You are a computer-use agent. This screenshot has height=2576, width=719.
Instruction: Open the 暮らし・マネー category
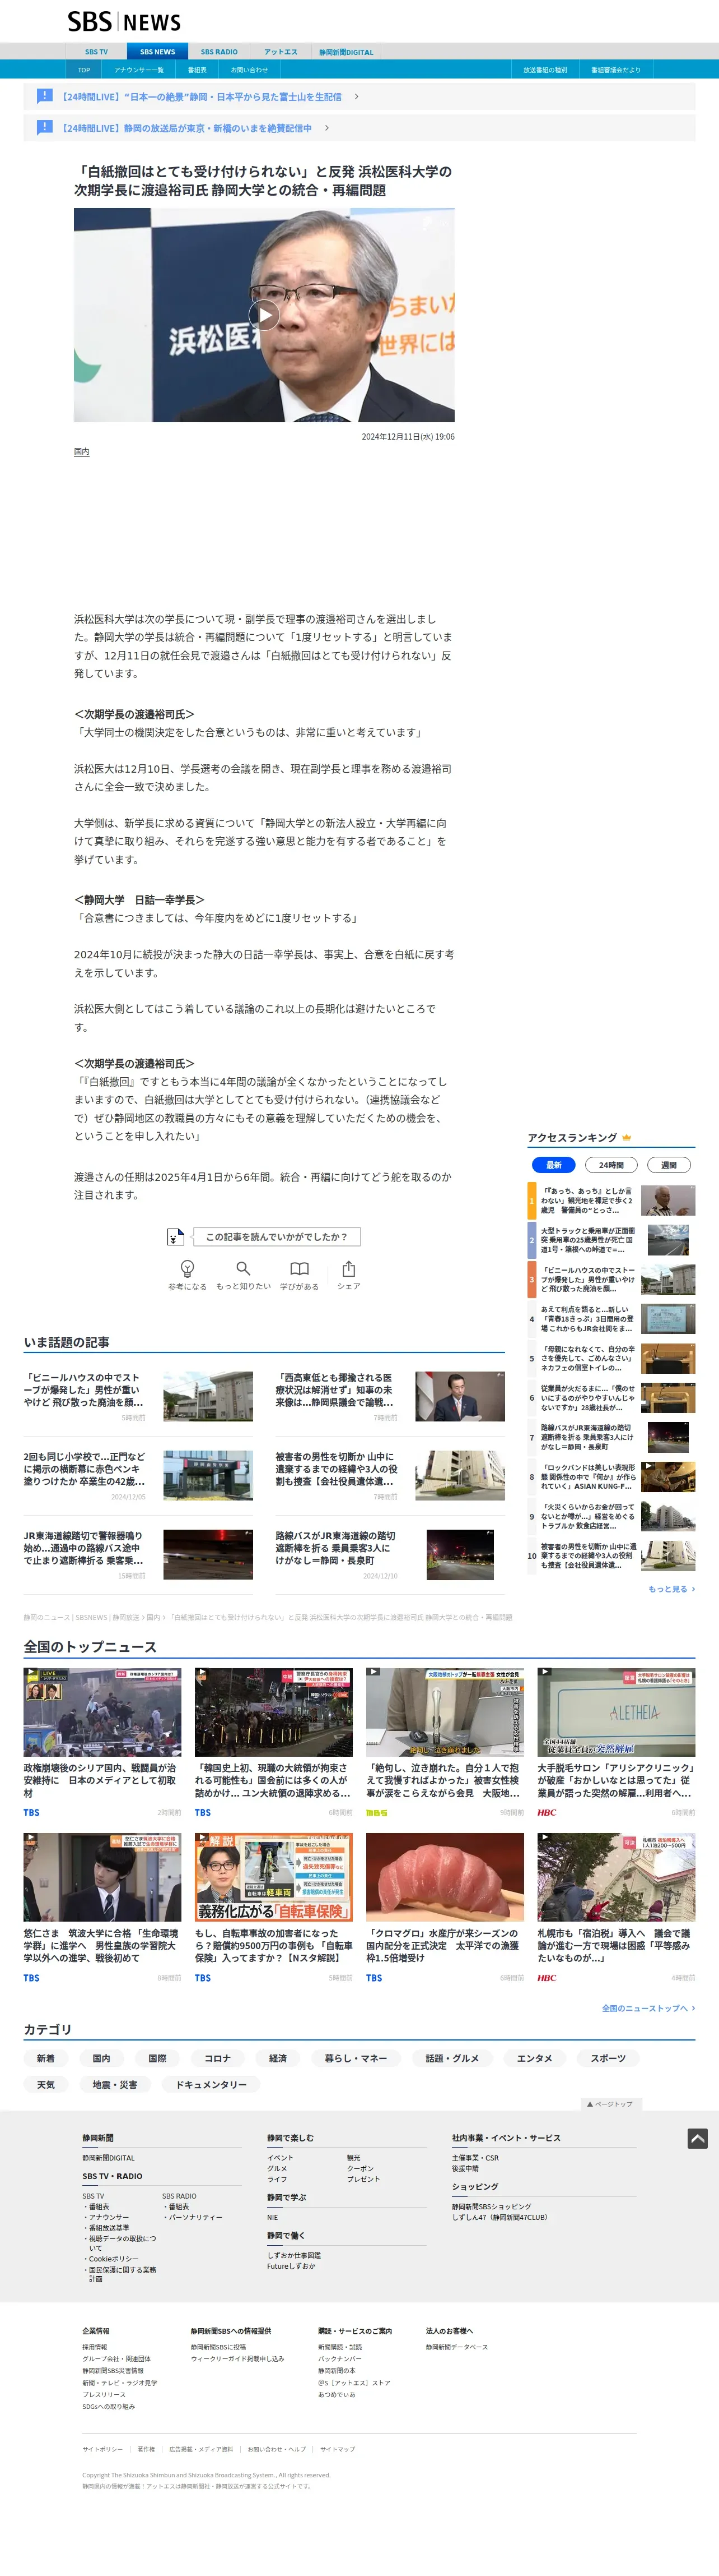(x=356, y=2058)
